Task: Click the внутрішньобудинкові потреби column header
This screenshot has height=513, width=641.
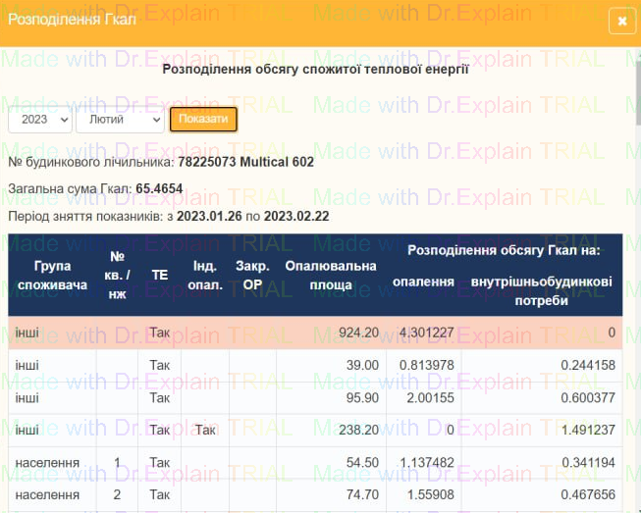Action: tap(541, 291)
